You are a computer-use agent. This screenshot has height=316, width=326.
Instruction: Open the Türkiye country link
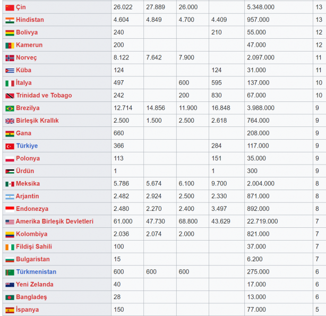click(x=27, y=146)
